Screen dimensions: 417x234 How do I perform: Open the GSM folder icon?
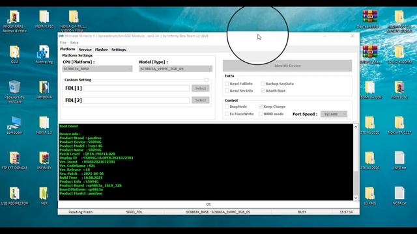[x=14, y=55]
